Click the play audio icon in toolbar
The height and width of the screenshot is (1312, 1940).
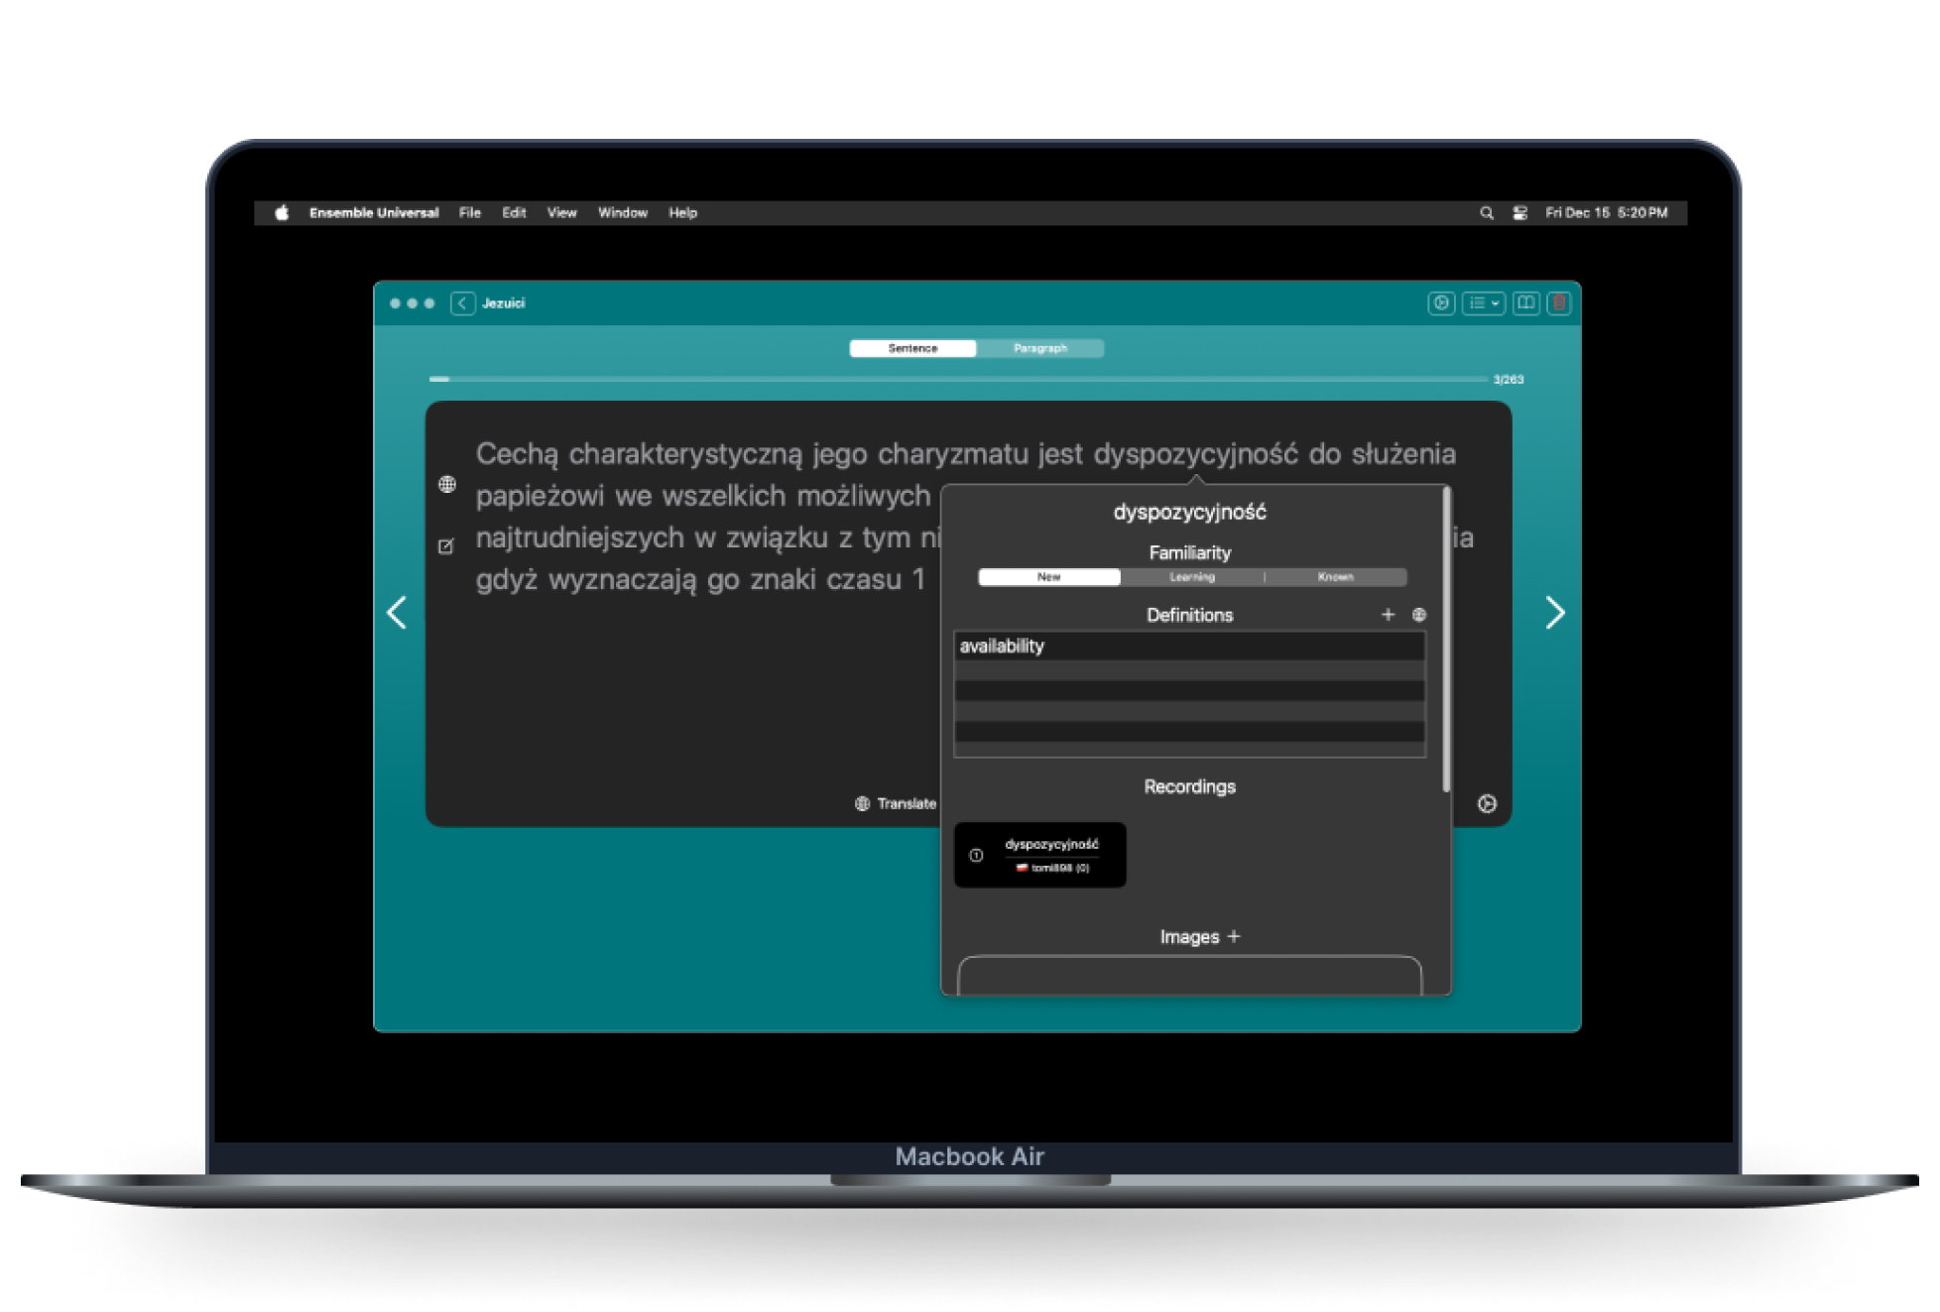click(1441, 303)
